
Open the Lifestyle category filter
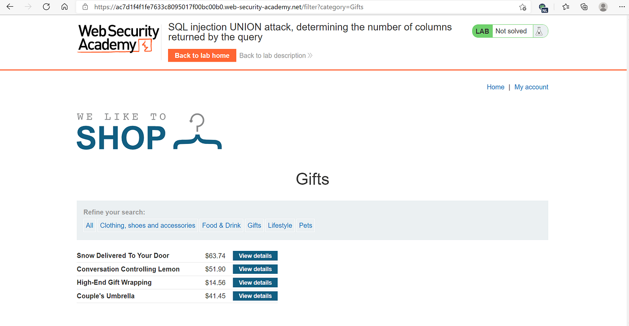[x=280, y=225]
